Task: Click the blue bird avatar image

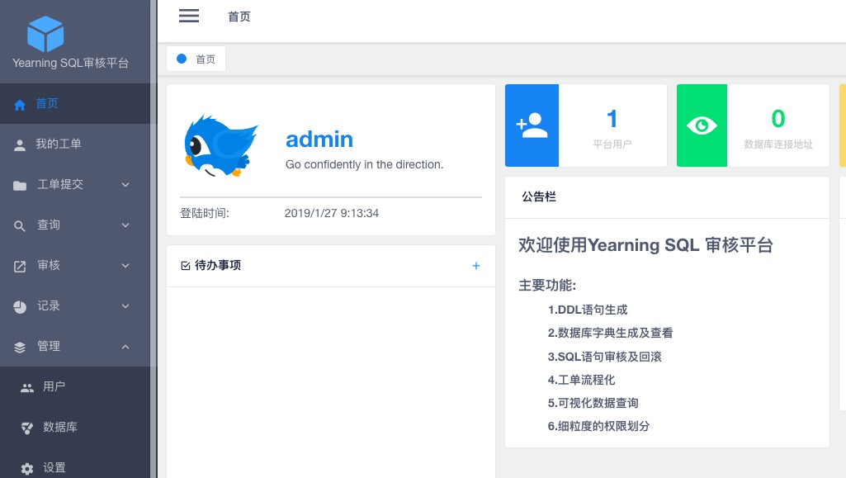Action: tap(221, 145)
